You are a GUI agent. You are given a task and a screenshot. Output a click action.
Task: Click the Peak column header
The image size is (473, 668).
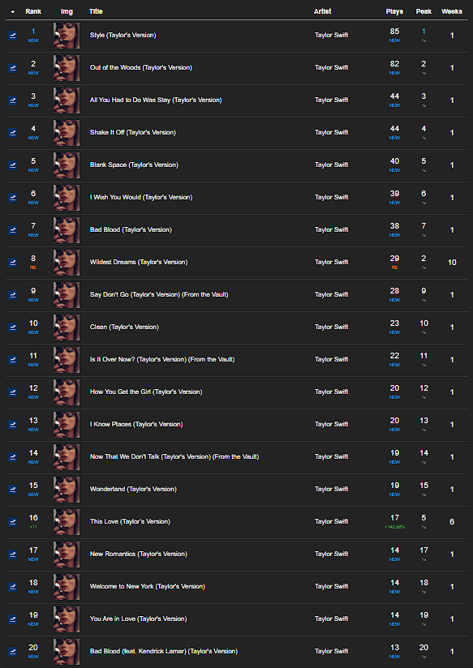pos(424,11)
